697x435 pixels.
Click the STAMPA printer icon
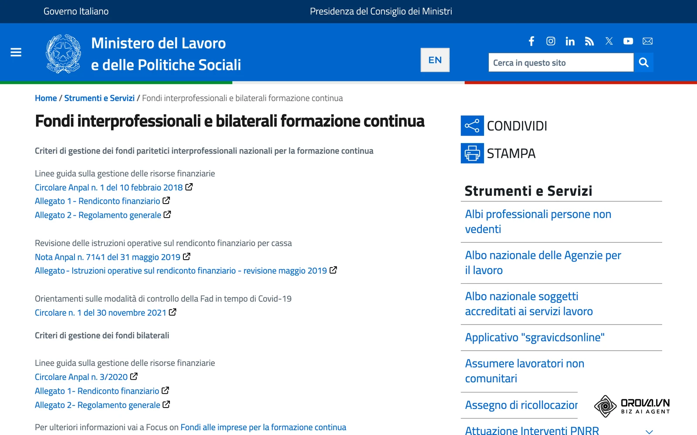click(x=472, y=154)
